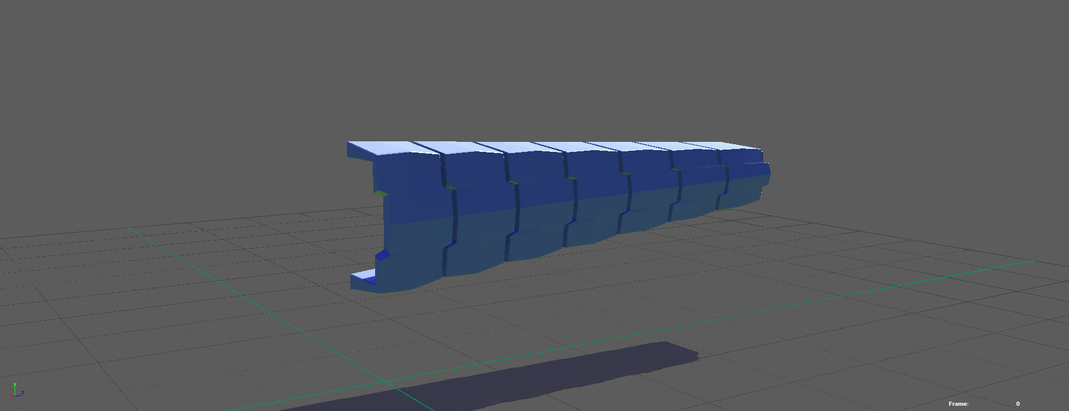Click the red X label on axis gizmo
1069x411 pixels.
pyautogui.click(x=10, y=393)
